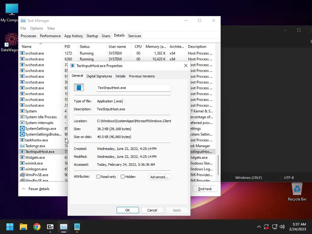The width and height of the screenshot is (312, 234).
Task: Show hidden system tray icons
Action: [259, 227]
